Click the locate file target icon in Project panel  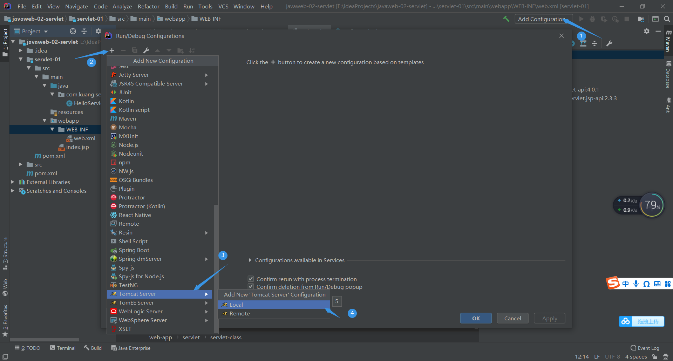(73, 31)
